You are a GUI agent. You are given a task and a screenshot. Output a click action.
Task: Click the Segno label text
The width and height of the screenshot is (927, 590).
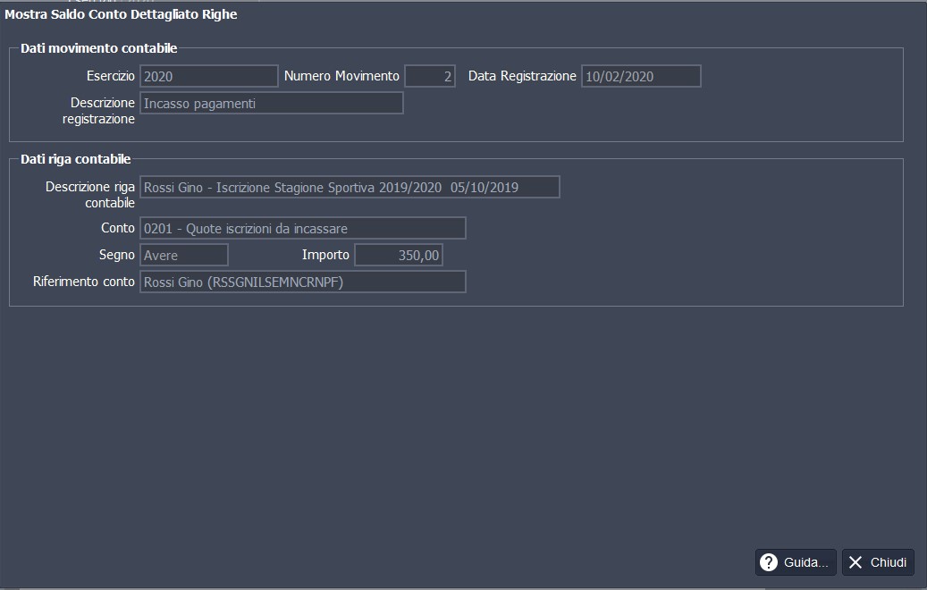[116, 255]
